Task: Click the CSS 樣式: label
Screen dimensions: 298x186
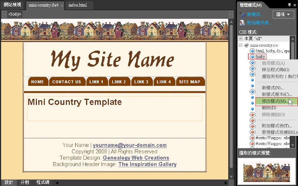Action: tap(248, 32)
